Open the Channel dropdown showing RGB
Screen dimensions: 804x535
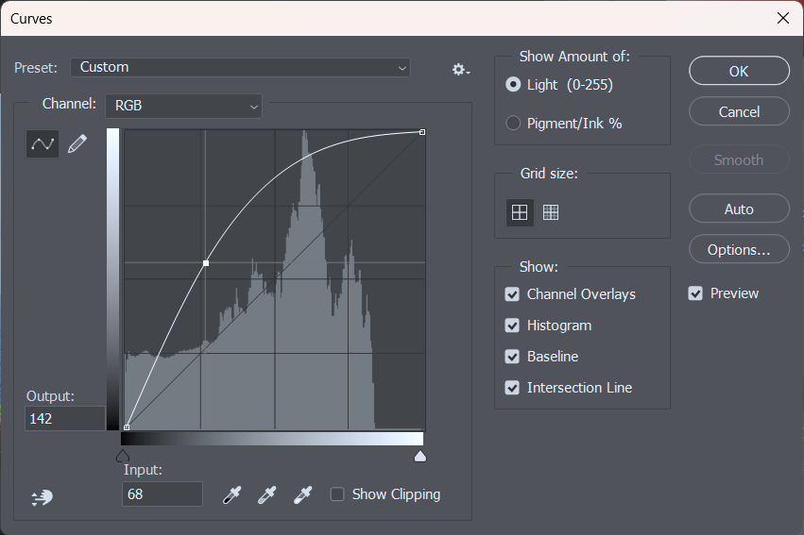pos(183,106)
